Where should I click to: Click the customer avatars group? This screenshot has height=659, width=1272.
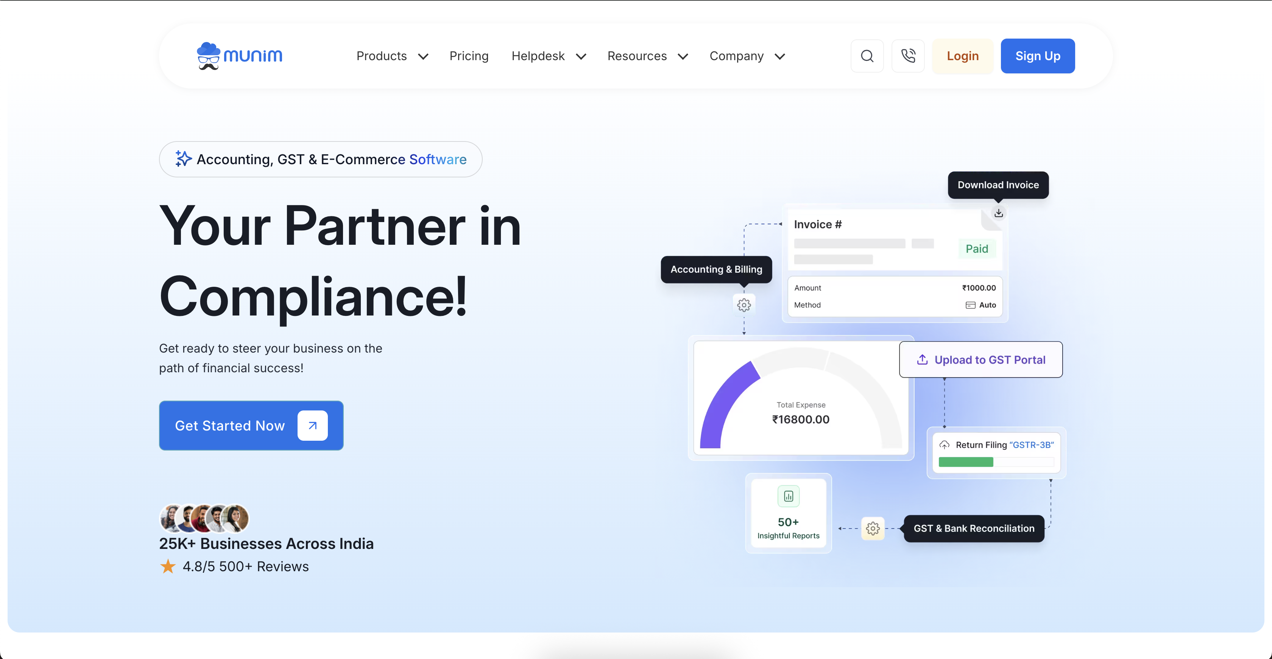(204, 518)
